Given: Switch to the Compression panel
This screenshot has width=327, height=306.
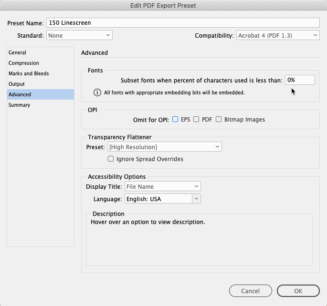Looking at the screenshot, I should tap(41, 63).
